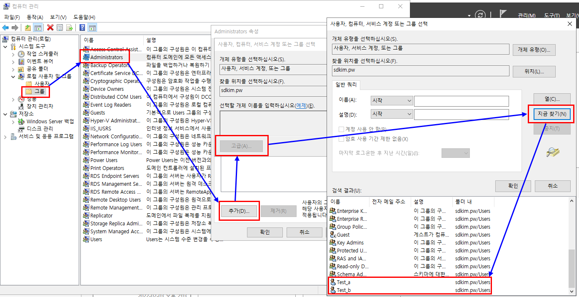Image resolution: width=579 pixels, height=297 pixels.
Task: Click the 사용자 folder icon
Action: click(29, 84)
